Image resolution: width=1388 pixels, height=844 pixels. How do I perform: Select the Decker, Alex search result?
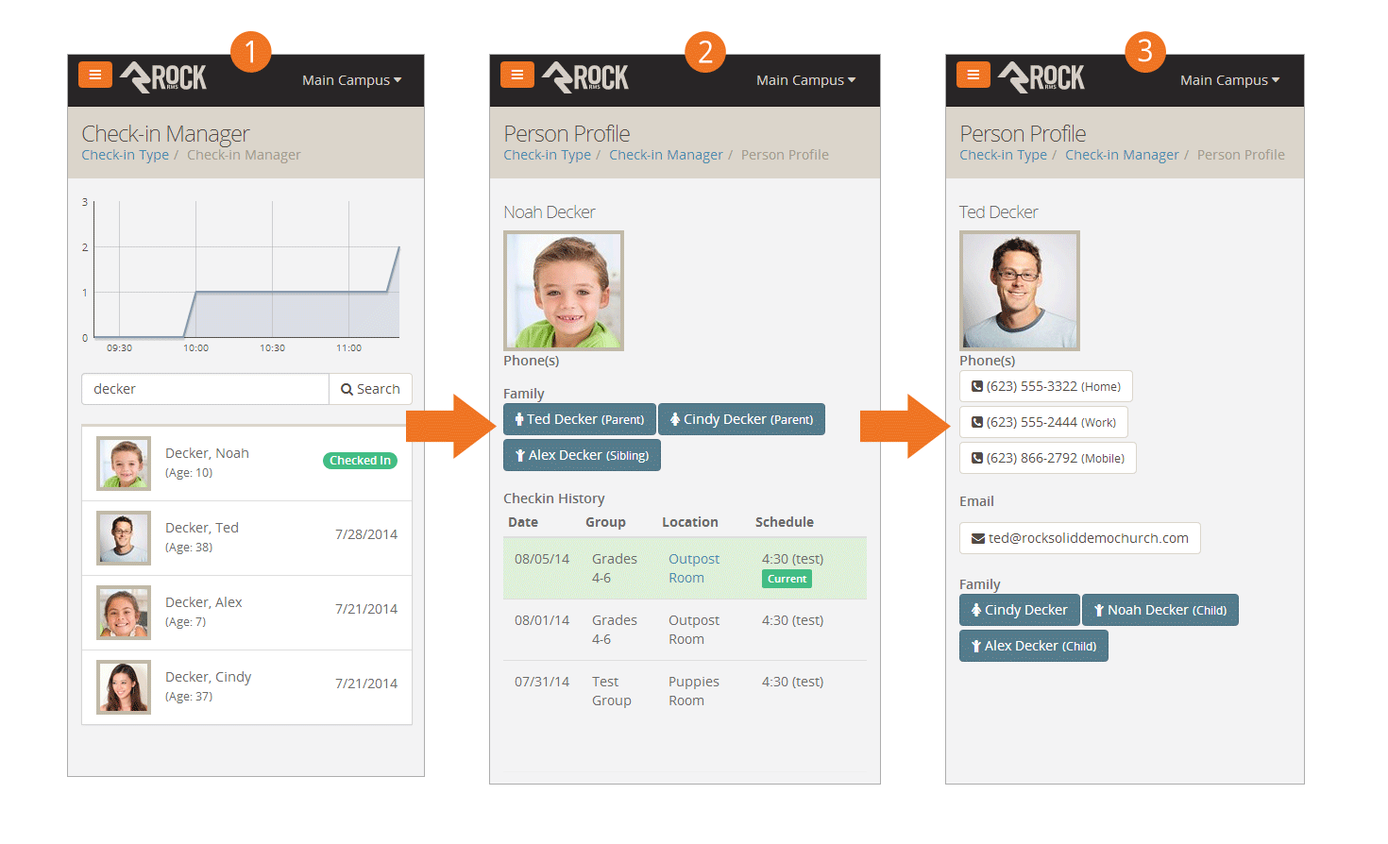246,613
